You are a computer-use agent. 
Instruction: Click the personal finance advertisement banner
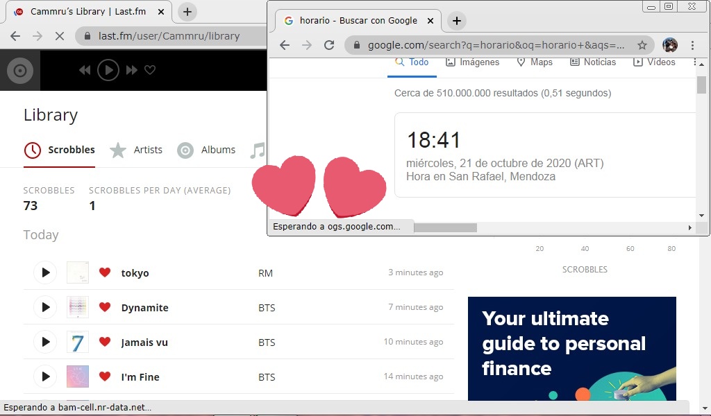572,349
